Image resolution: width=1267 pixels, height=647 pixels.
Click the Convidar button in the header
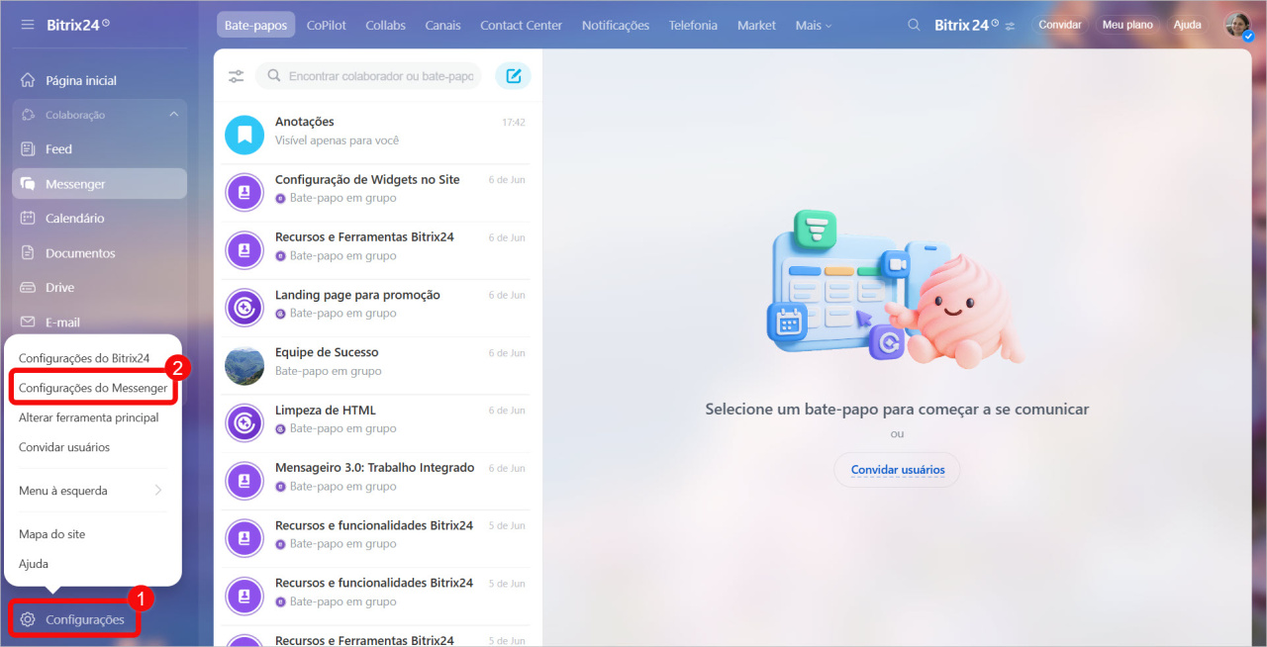click(1060, 25)
